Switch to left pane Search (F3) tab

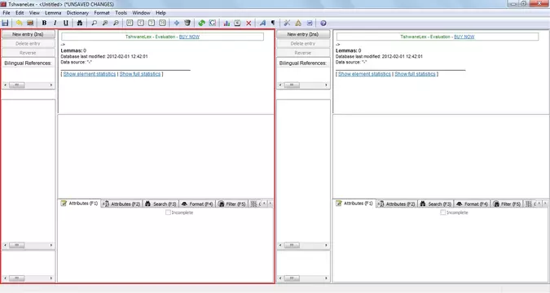(x=161, y=203)
